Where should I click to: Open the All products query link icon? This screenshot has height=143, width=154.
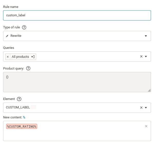33,57
